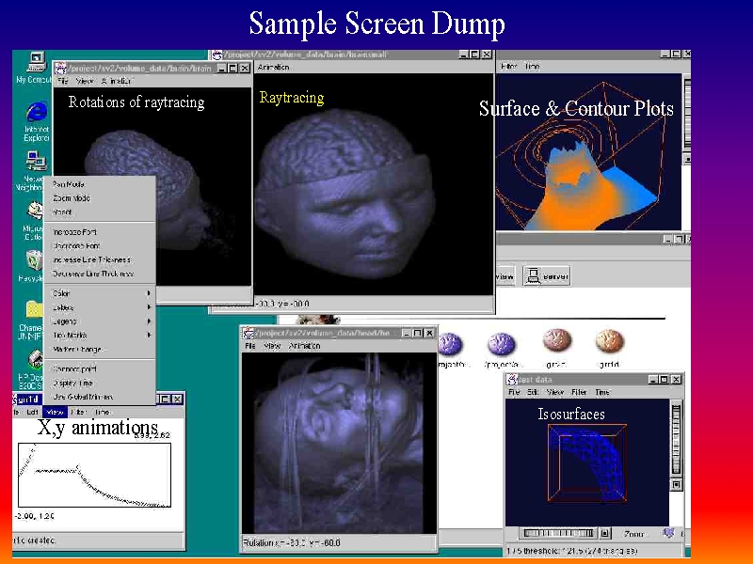Open the Time menu in the grid plot window
The image size is (753, 564).
pyautogui.click(x=102, y=412)
